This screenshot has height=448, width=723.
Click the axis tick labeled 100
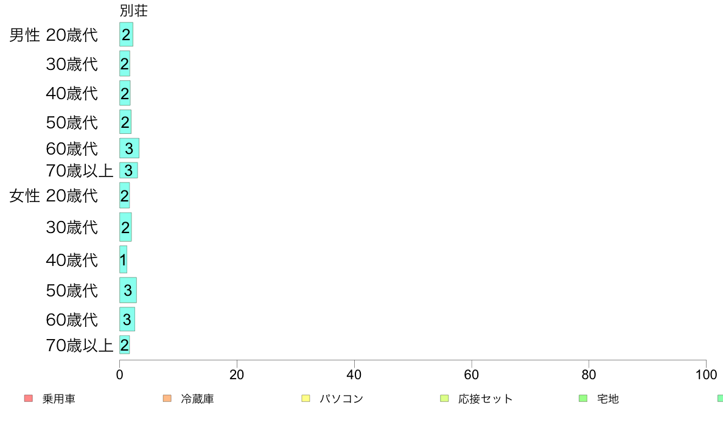pos(706,374)
